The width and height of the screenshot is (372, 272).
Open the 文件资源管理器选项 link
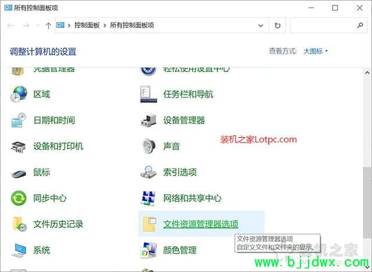pos(201,224)
